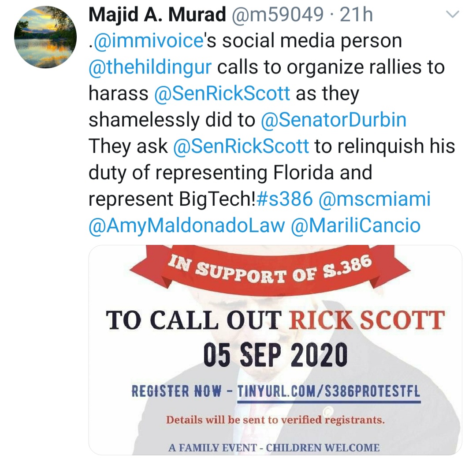Open the @m59049 handle

[x=278, y=14]
